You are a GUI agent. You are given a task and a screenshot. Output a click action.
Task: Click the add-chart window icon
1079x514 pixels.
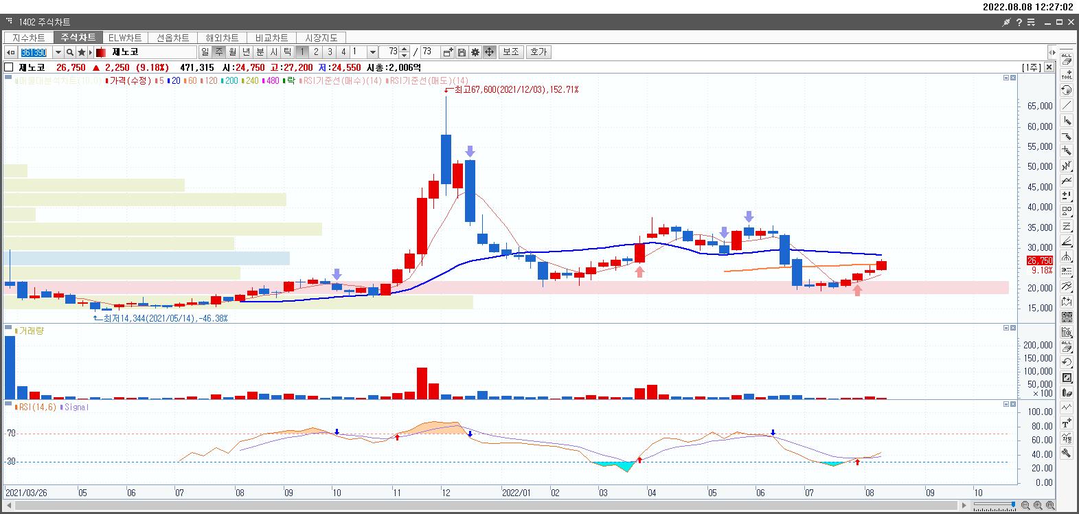tap(448, 52)
